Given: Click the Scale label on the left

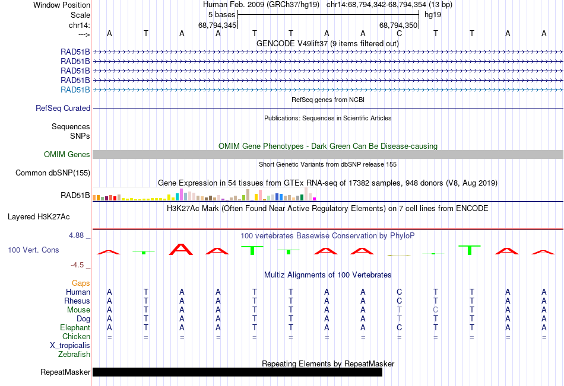Looking at the screenshot, I should (80, 15).
